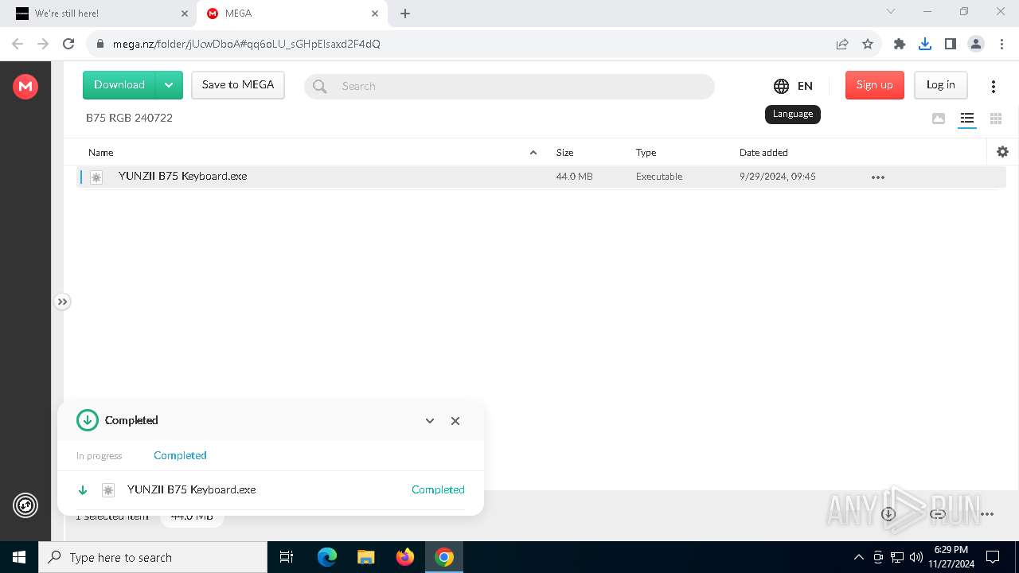Click the cookie settings icon in sidebar

point(25,505)
